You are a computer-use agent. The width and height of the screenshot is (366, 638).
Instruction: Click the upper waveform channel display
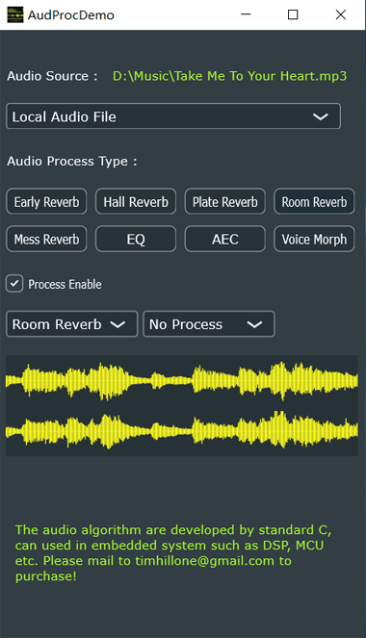tap(182, 381)
